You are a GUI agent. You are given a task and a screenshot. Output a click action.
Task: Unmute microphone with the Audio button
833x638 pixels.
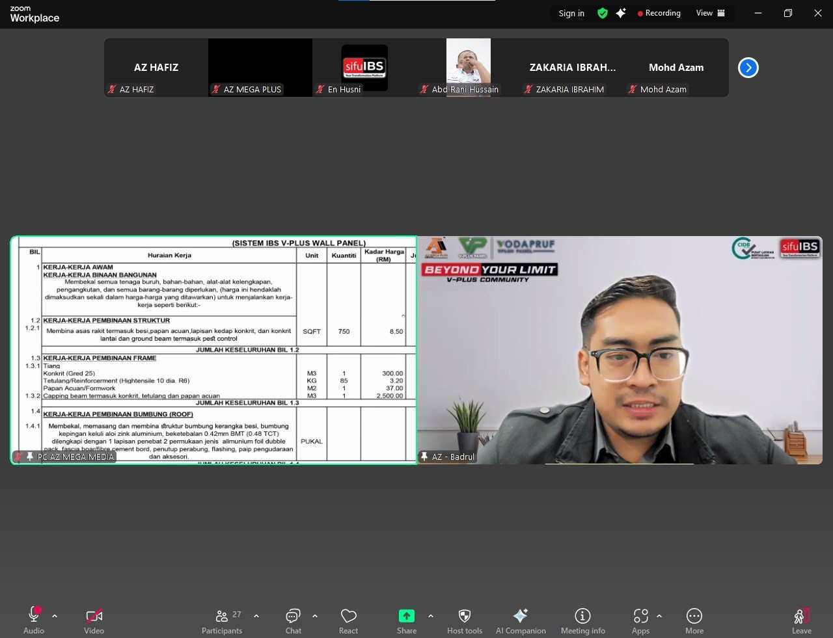[x=34, y=620]
